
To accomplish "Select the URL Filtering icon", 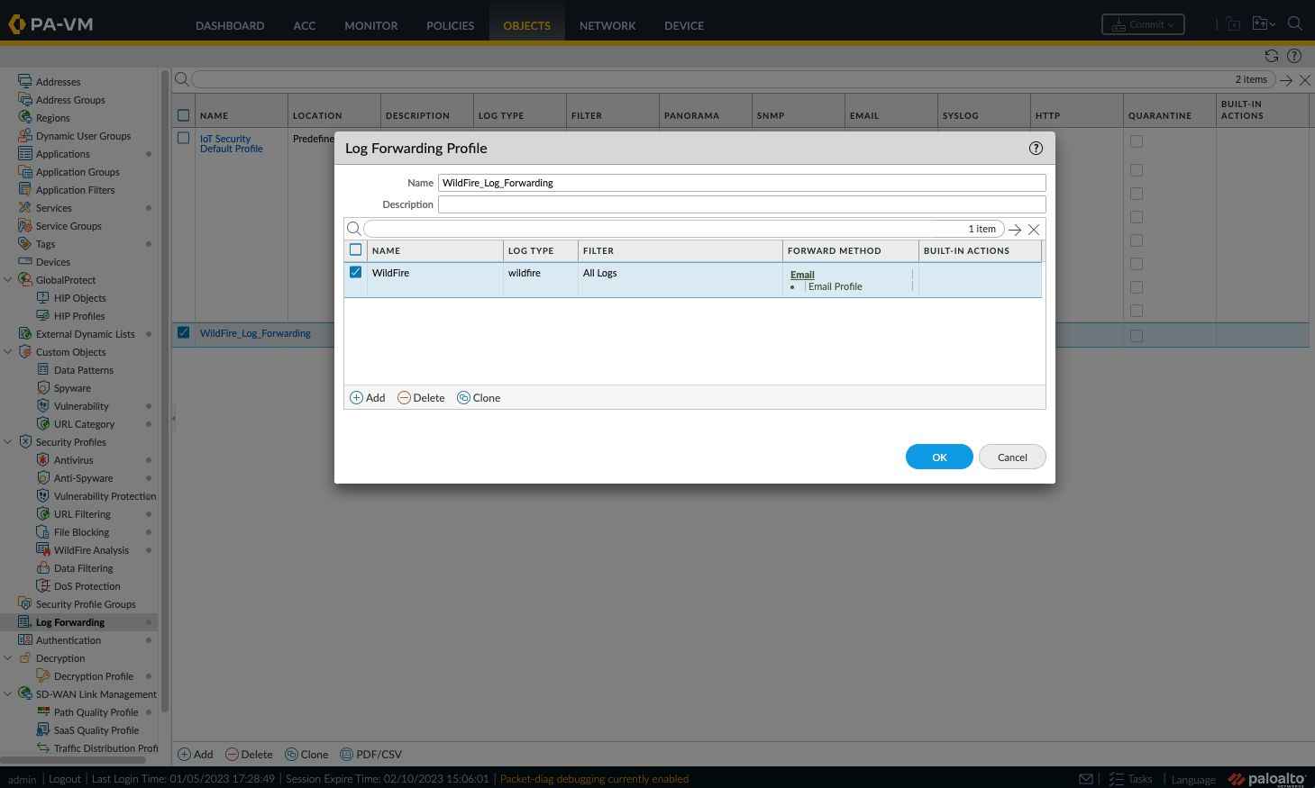I will (43, 513).
